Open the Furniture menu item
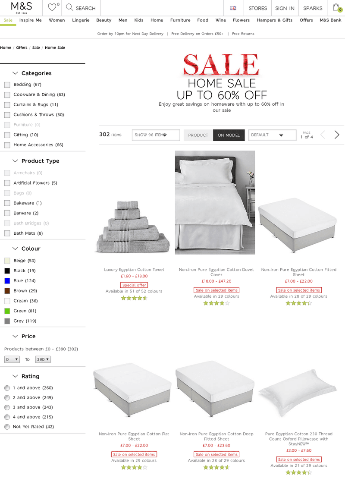345x491 pixels. (x=180, y=20)
